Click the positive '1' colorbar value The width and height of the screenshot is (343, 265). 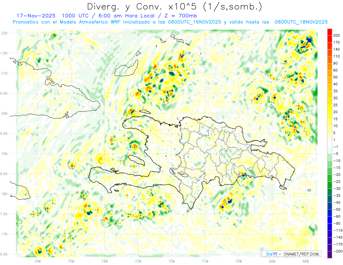335,140
